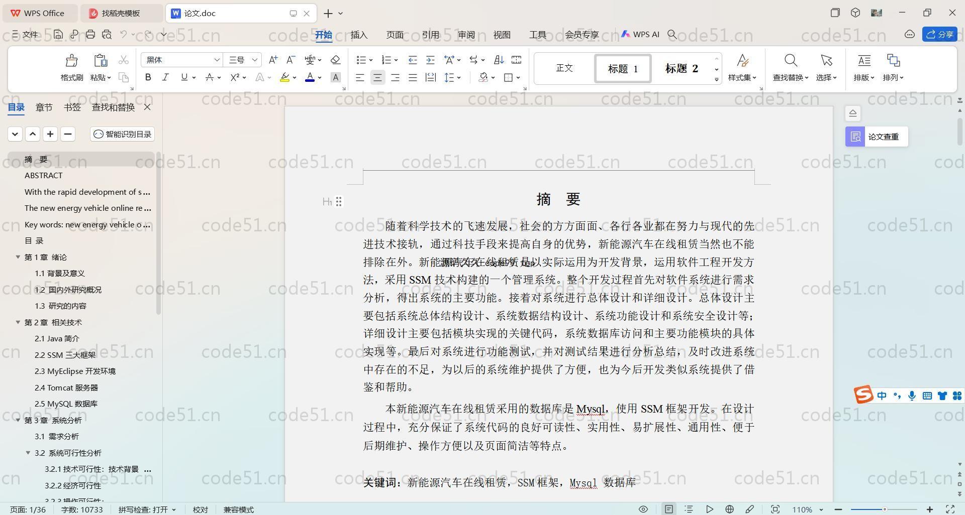Click the Increase Indent icon
Image resolution: width=965 pixels, height=515 pixels.
tap(430, 60)
